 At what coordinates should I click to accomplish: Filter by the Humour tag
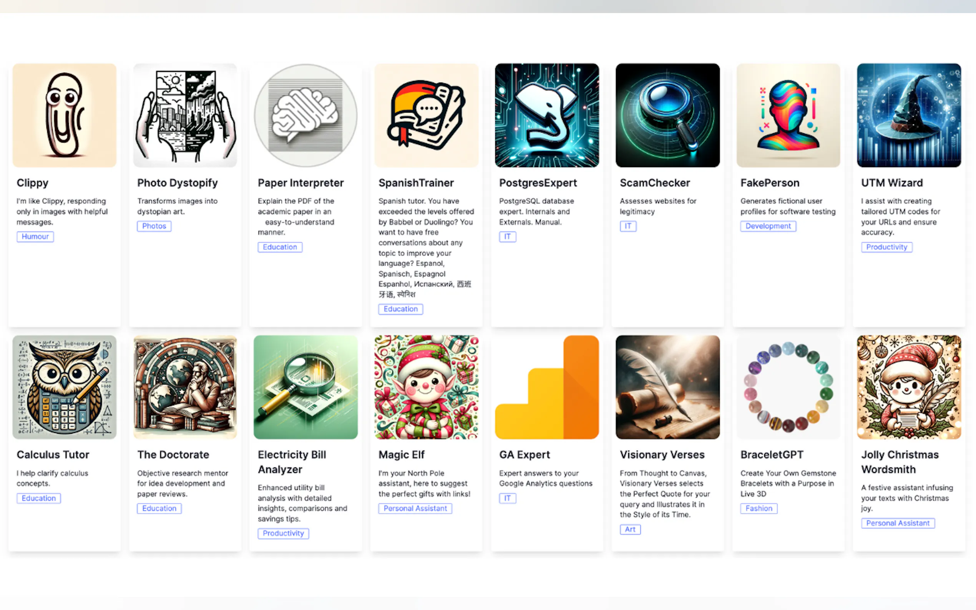pyautogui.click(x=35, y=236)
